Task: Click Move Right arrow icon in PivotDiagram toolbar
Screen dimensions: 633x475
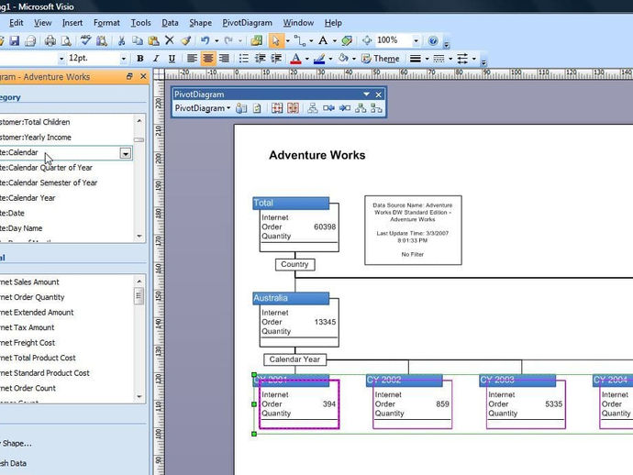Action: tap(344, 108)
